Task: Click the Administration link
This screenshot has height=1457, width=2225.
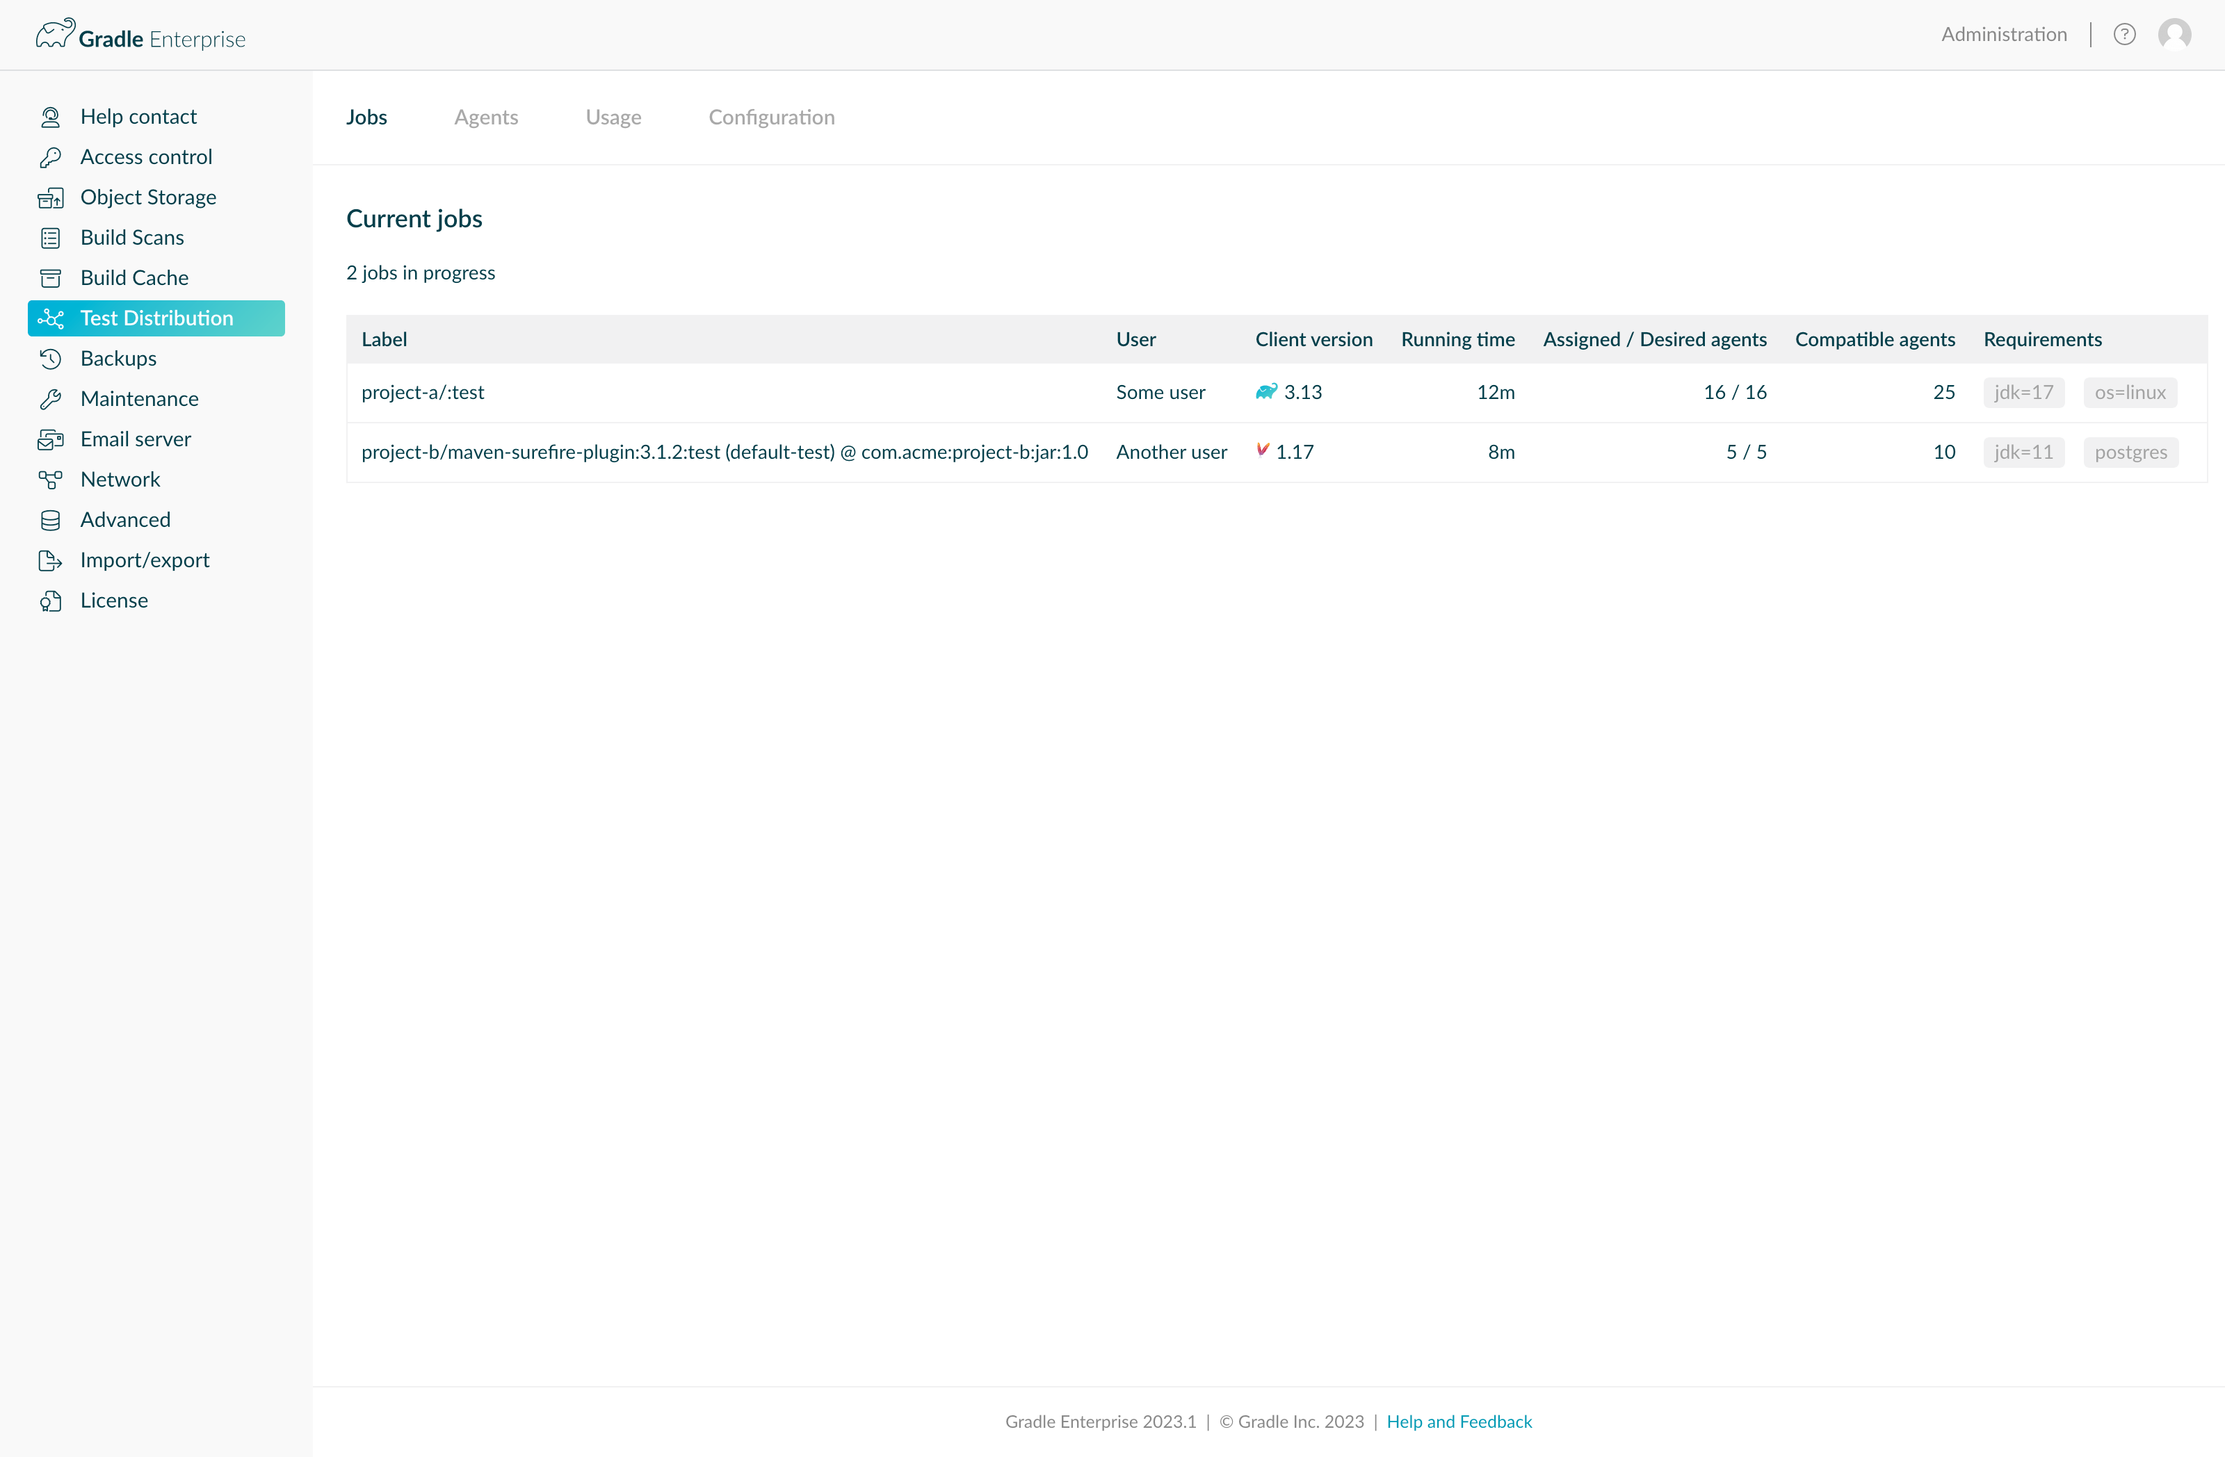Action: point(2003,35)
